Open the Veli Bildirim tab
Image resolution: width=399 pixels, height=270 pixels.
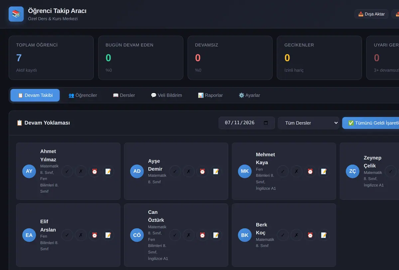pos(166,95)
